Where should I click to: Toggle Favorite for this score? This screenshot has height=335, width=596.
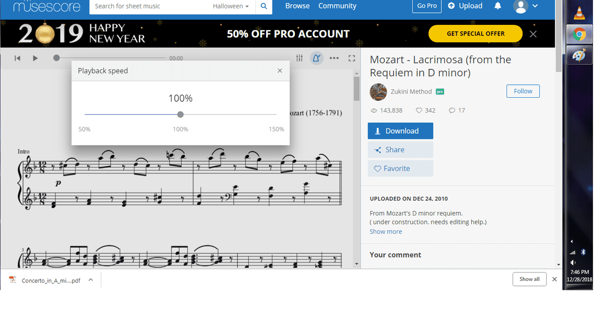(400, 169)
